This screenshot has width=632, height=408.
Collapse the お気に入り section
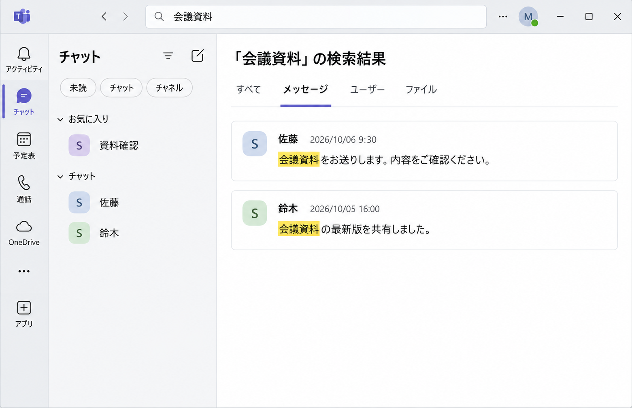pos(60,120)
